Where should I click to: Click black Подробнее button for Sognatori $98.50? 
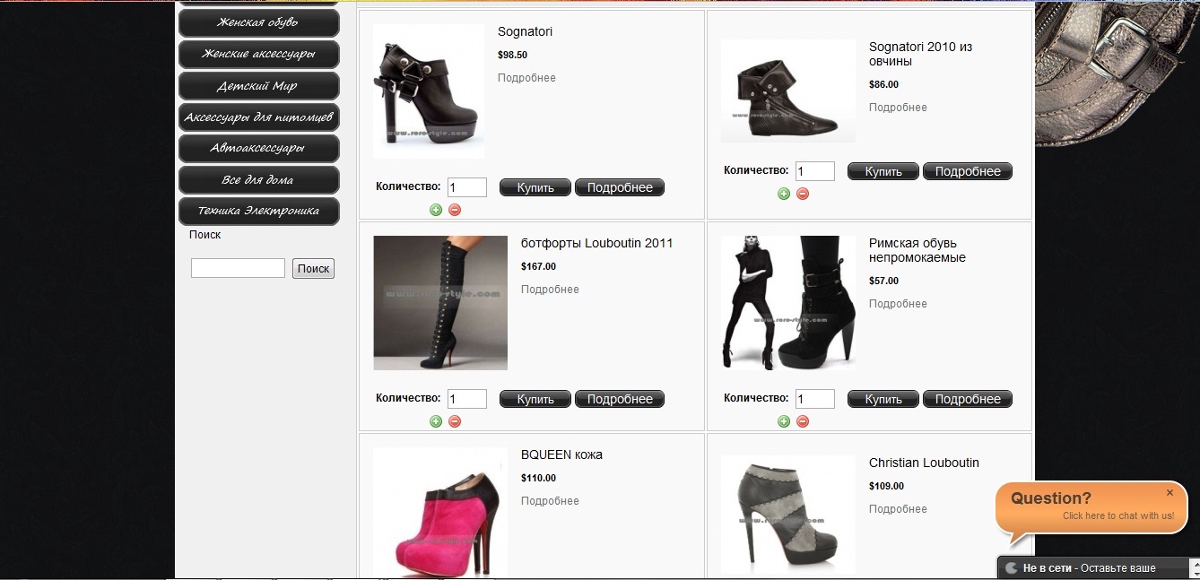point(620,187)
